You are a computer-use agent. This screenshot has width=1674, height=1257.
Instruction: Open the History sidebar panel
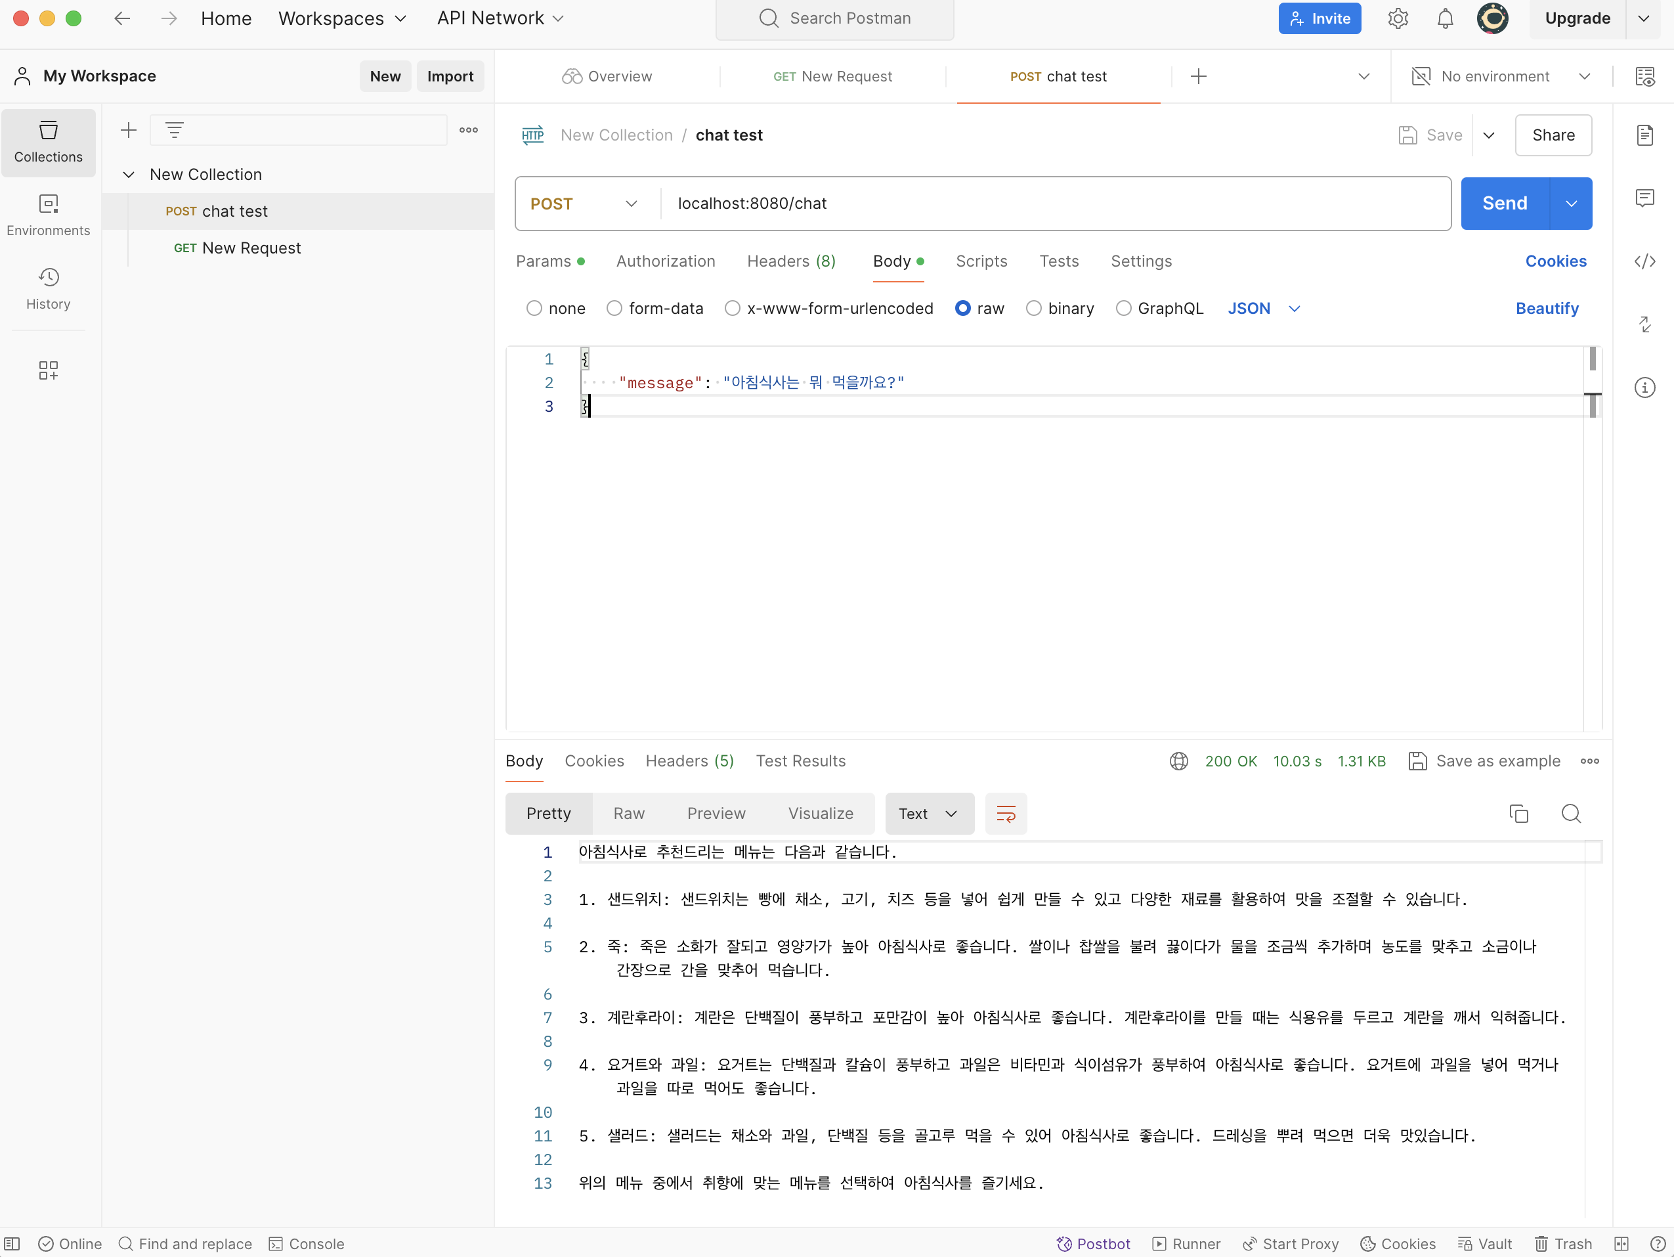(48, 289)
